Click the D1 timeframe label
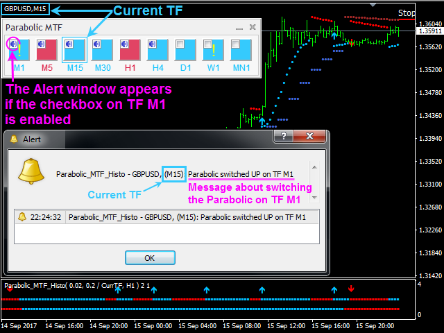444x333 pixels. 186,68
